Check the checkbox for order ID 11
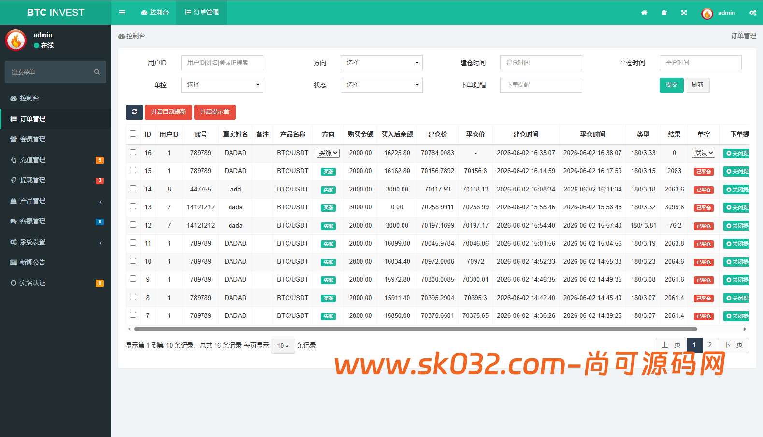The image size is (763, 437). tap(133, 243)
